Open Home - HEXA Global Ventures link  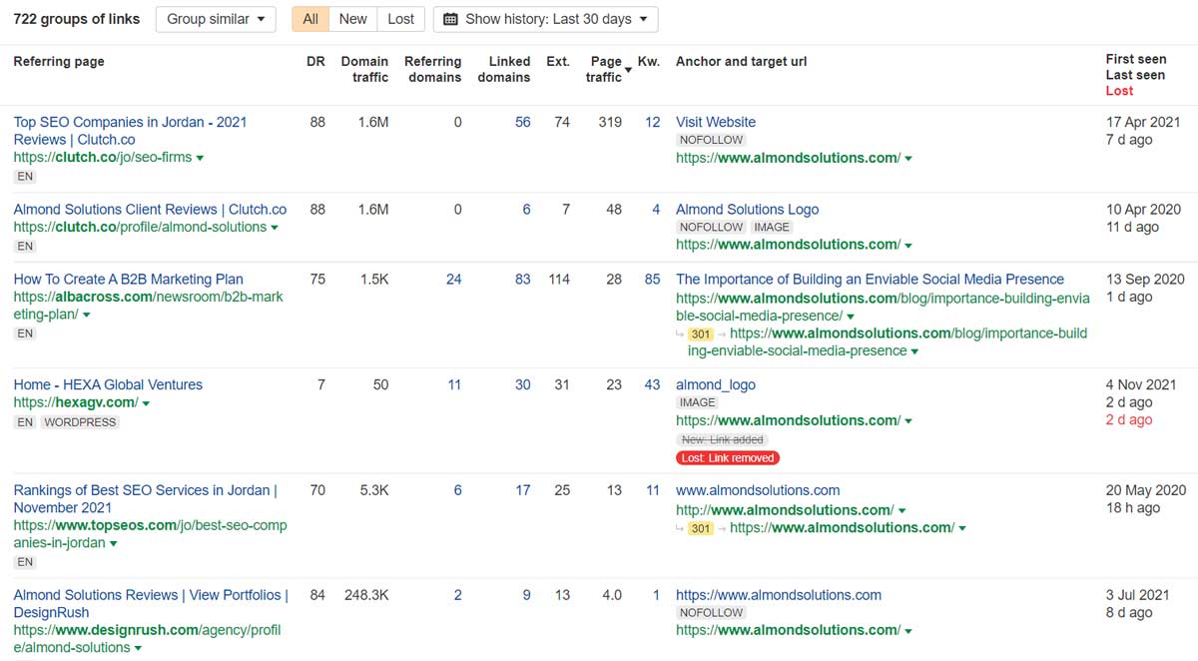pyautogui.click(x=108, y=384)
